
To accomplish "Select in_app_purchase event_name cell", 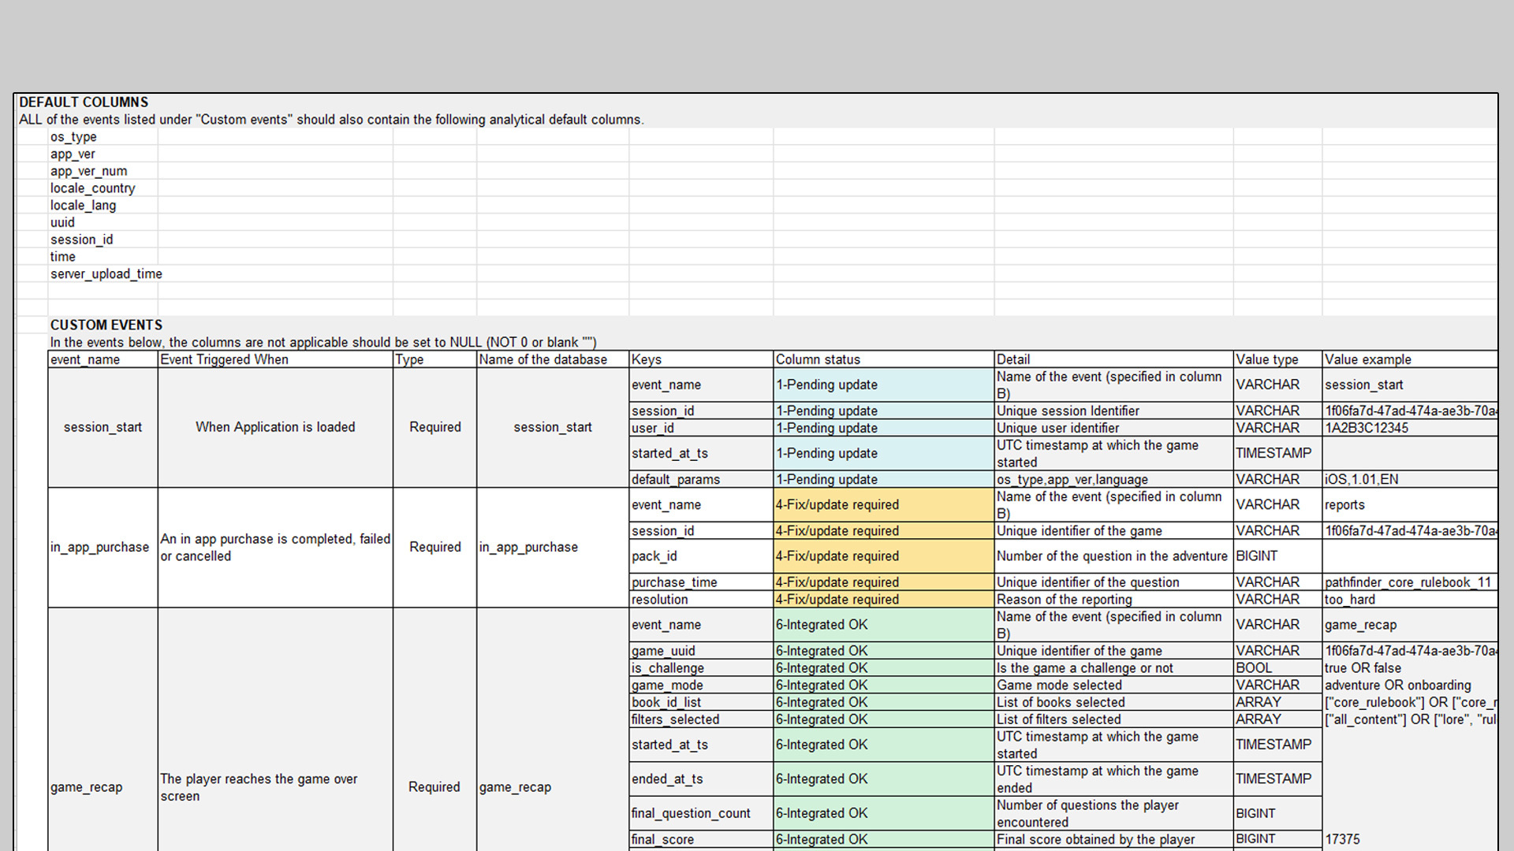I will coord(103,548).
